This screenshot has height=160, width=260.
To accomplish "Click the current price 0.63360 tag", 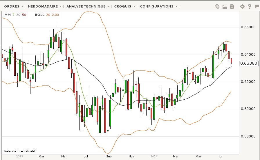I will click(x=249, y=63).
